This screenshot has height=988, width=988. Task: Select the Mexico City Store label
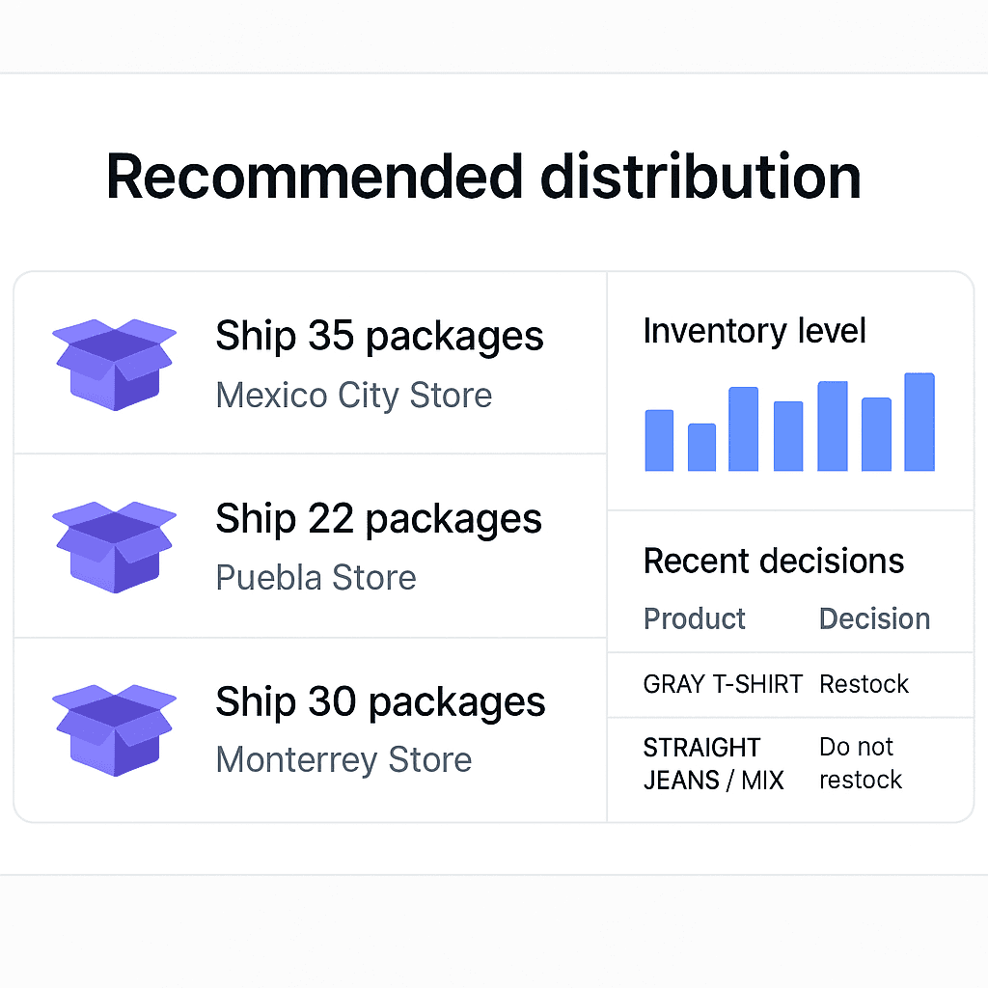(x=353, y=396)
